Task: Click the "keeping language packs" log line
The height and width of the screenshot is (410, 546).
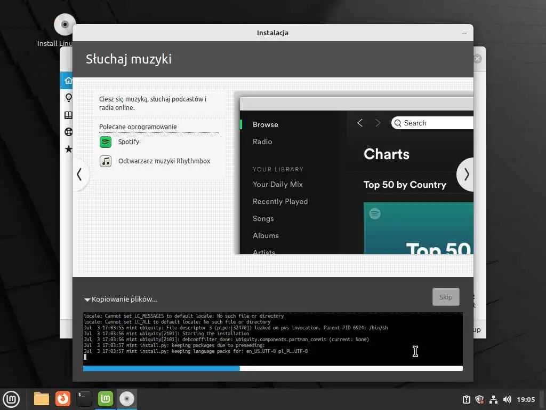Action: (x=196, y=351)
